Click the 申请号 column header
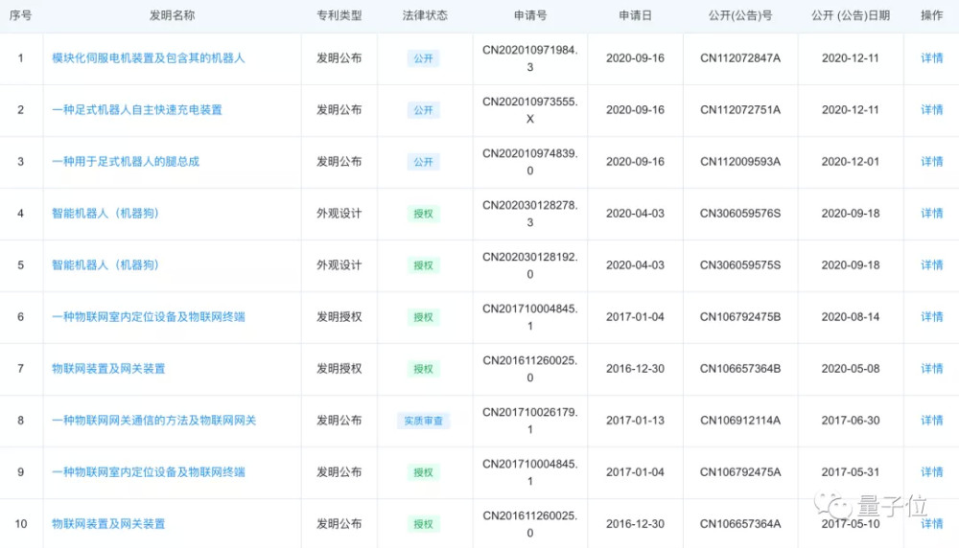Image resolution: width=959 pixels, height=548 pixels. coord(529,15)
